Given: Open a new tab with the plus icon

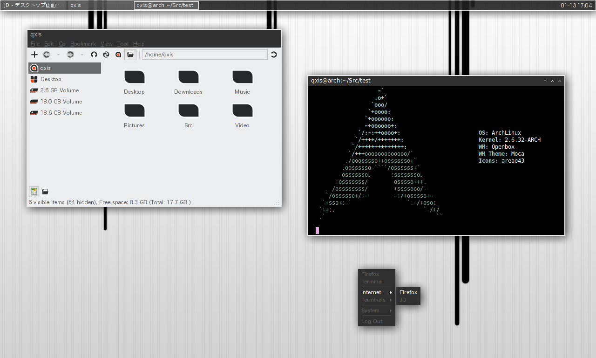Looking at the screenshot, I should (x=34, y=55).
